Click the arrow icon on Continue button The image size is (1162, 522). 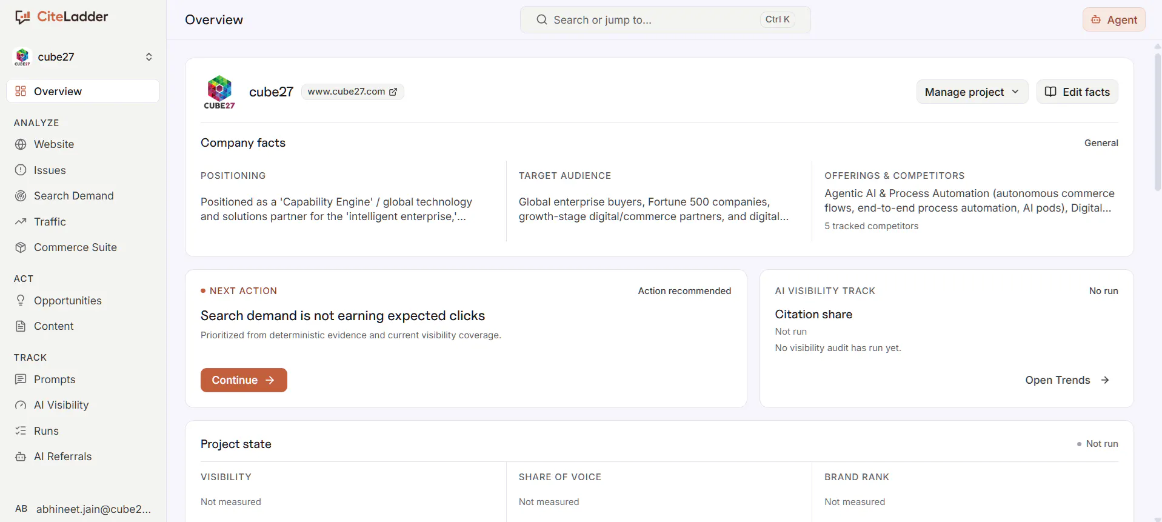[270, 380]
